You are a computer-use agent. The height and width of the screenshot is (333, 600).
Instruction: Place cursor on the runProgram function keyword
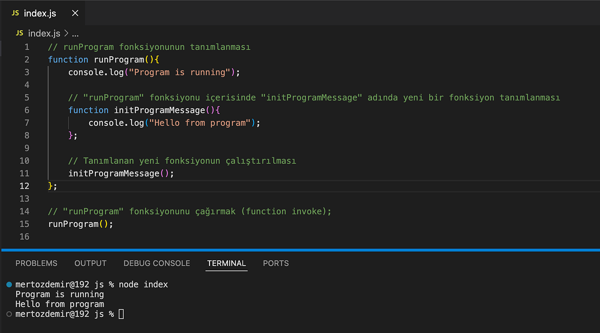click(68, 59)
